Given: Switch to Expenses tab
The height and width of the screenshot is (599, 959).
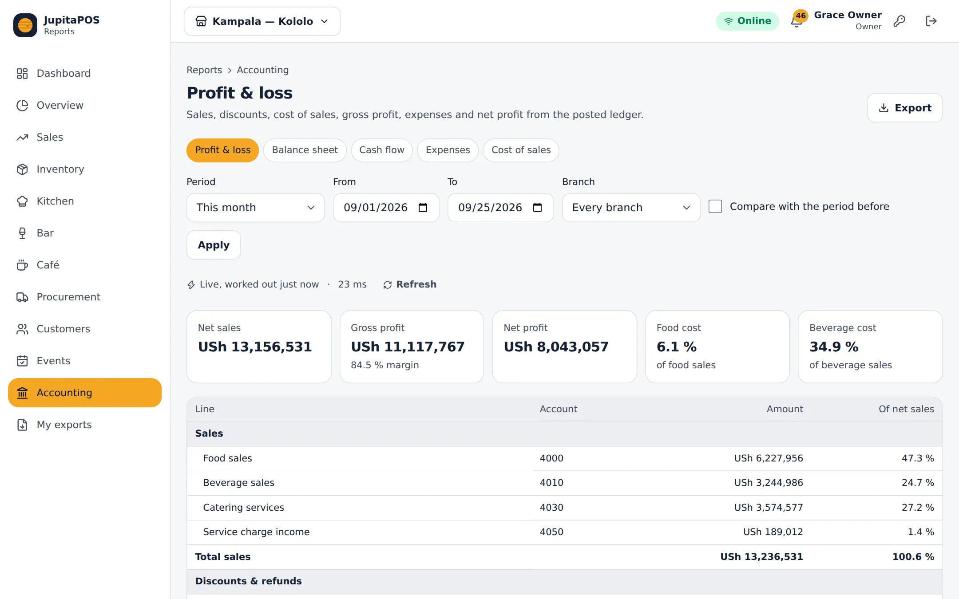Looking at the screenshot, I should click(x=448, y=150).
